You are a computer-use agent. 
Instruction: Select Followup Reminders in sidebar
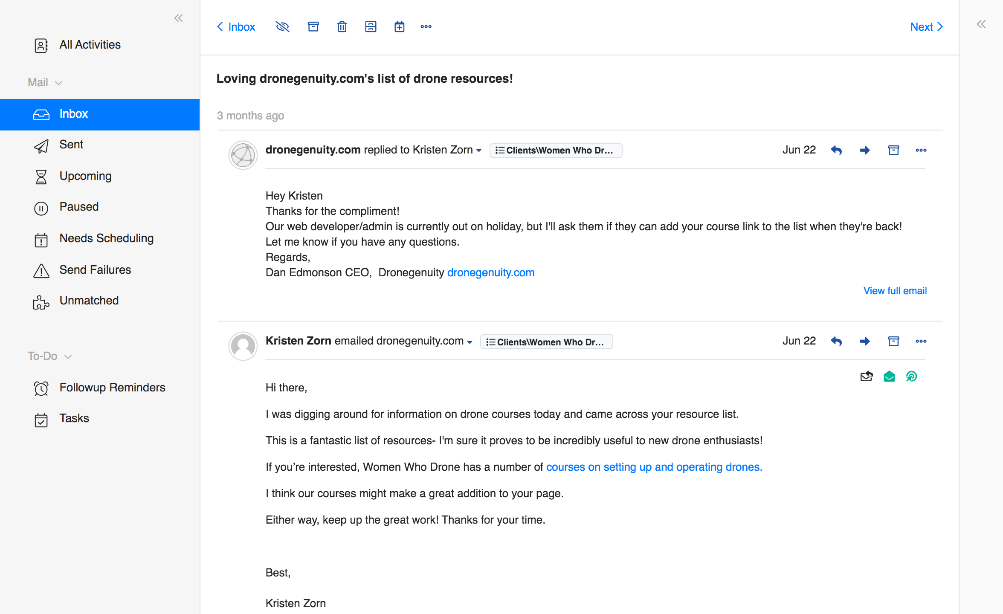point(112,387)
